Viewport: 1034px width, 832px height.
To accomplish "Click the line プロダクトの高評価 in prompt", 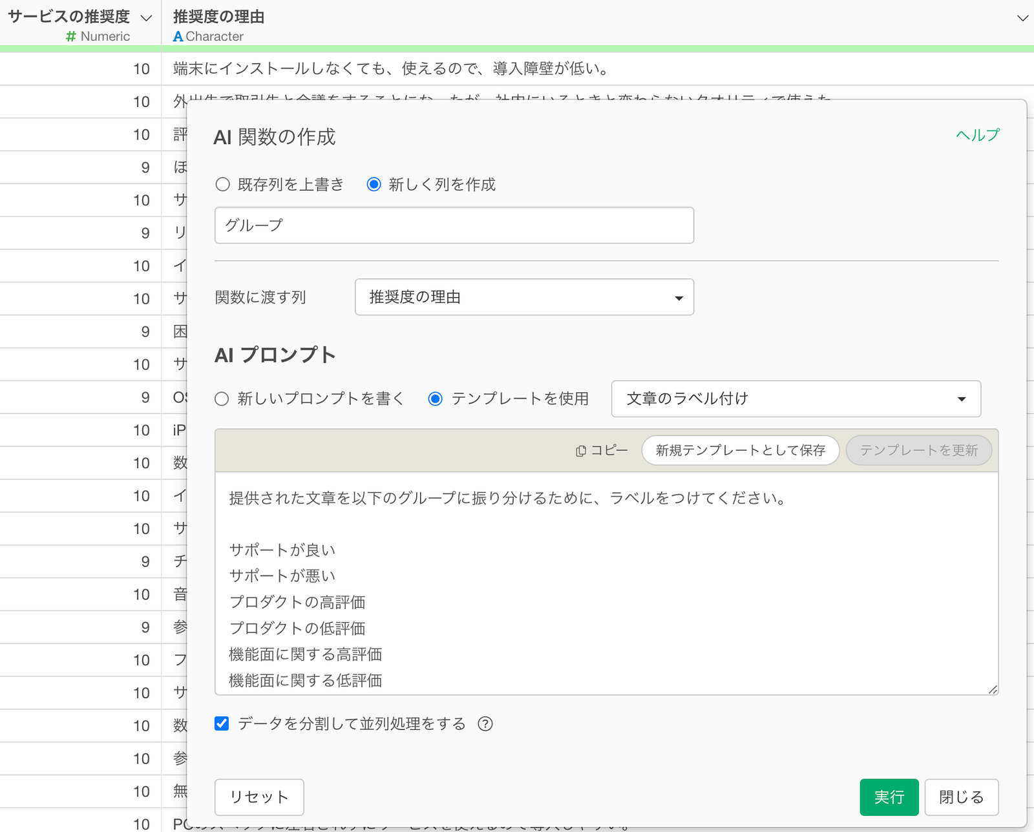I will [297, 602].
